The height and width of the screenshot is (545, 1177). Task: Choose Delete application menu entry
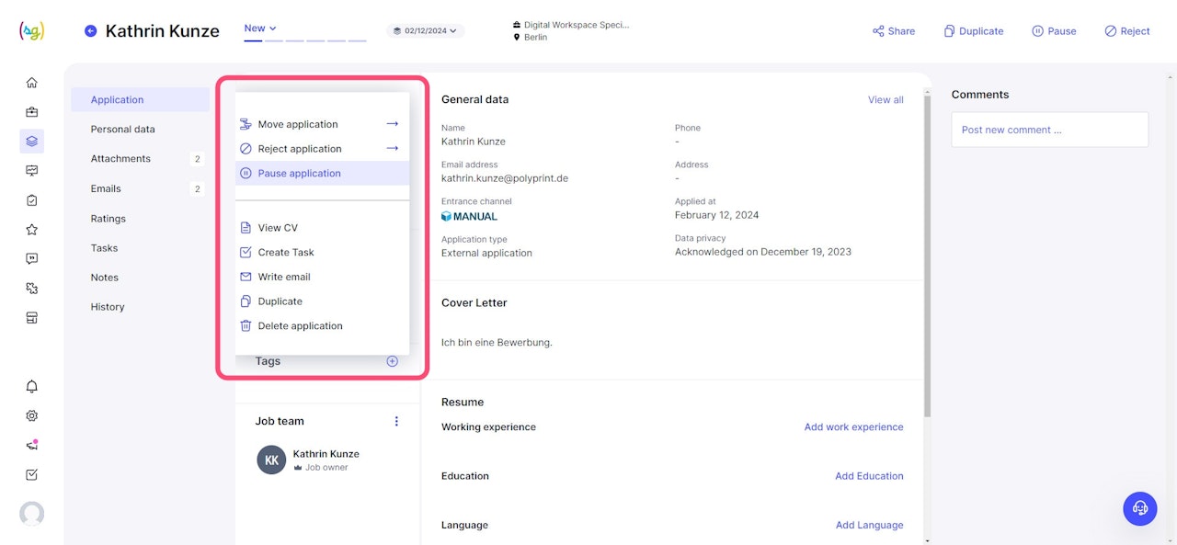(x=300, y=325)
